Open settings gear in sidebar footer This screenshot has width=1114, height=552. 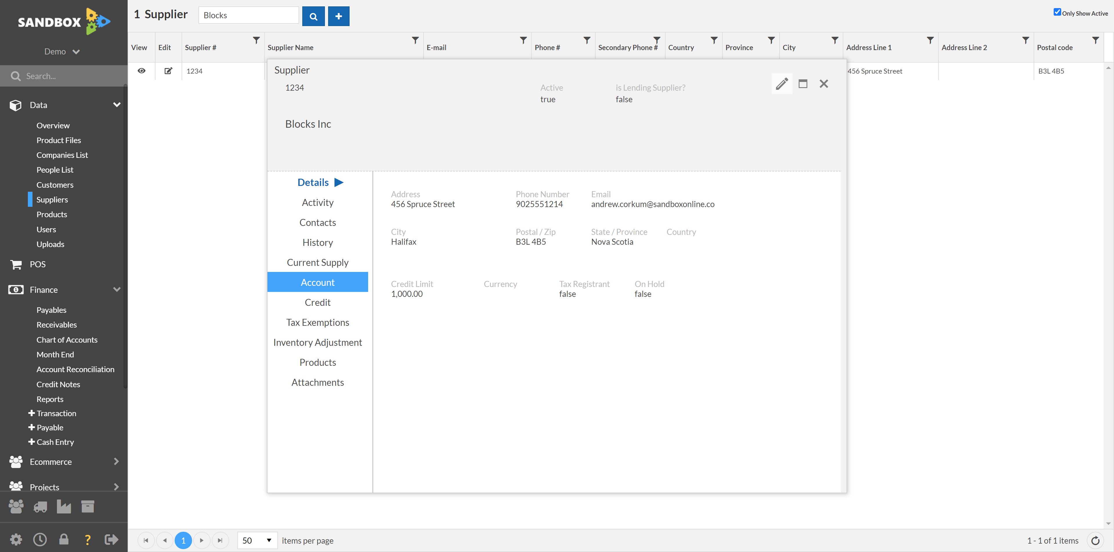[x=16, y=539]
